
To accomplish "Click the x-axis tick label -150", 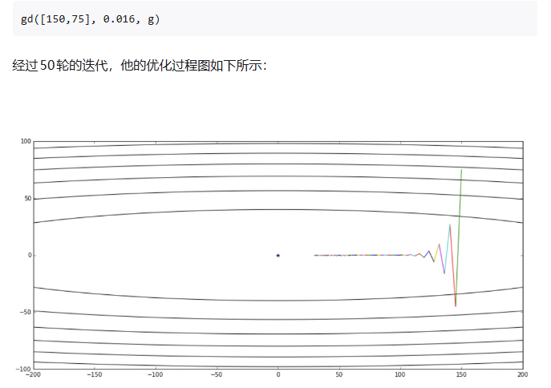I will pos(95,374).
